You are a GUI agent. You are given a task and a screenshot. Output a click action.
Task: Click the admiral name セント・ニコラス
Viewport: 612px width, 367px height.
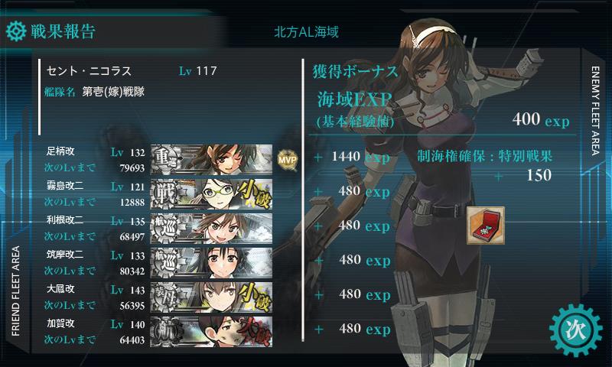pos(89,71)
